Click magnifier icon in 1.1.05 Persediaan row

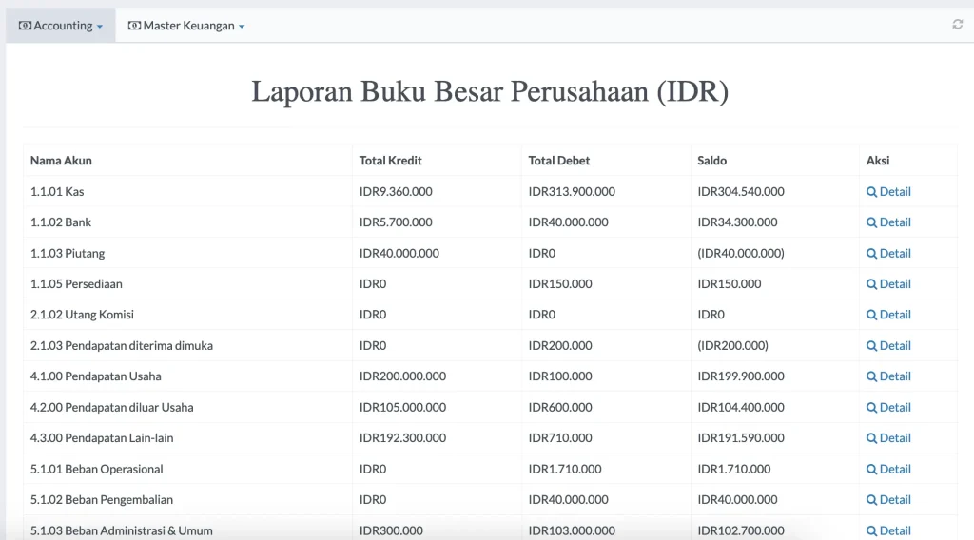click(871, 284)
